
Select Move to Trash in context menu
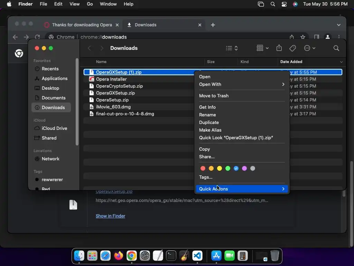[x=242, y=96]
